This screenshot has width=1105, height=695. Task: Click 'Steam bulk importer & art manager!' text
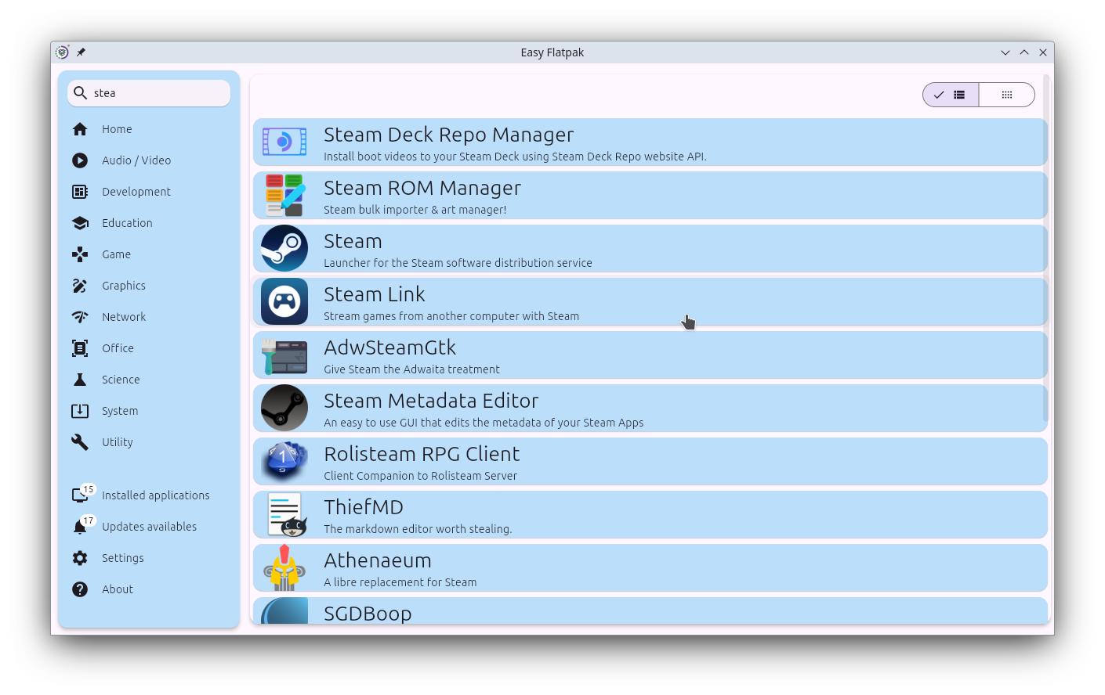pyautogui.click(x=415, y=210)
